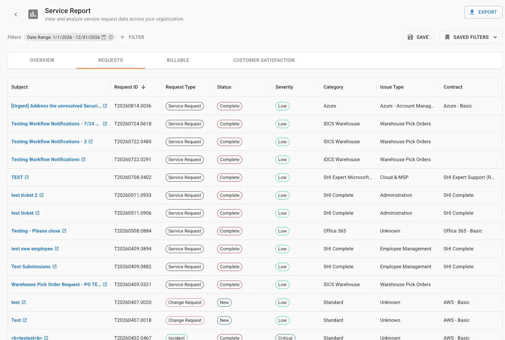Open external link icon for test ticket 2
This screenshot has height=340, width=505.
pos(42,195)
